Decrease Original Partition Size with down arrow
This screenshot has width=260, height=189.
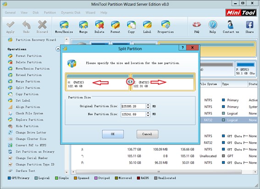(148, 108)
